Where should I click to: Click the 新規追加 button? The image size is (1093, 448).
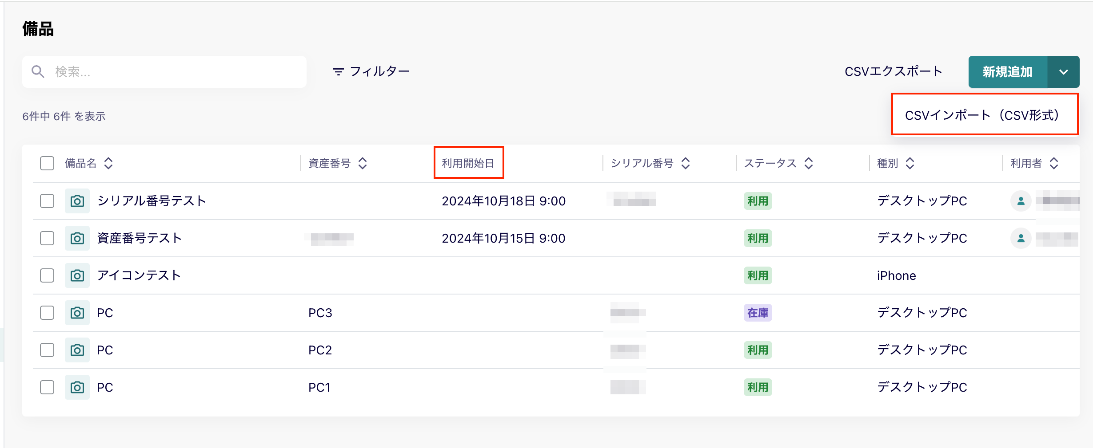coord(1006,71)
